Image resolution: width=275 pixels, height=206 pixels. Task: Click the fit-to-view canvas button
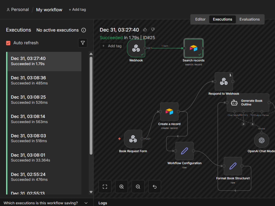(105, 186)
